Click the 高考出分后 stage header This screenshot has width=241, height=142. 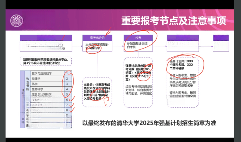[x=97, y=38]
